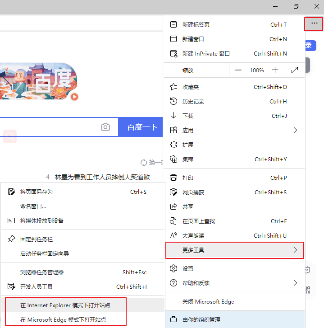
Task: Click the Save page as icon
Action: tap(11, 192)
